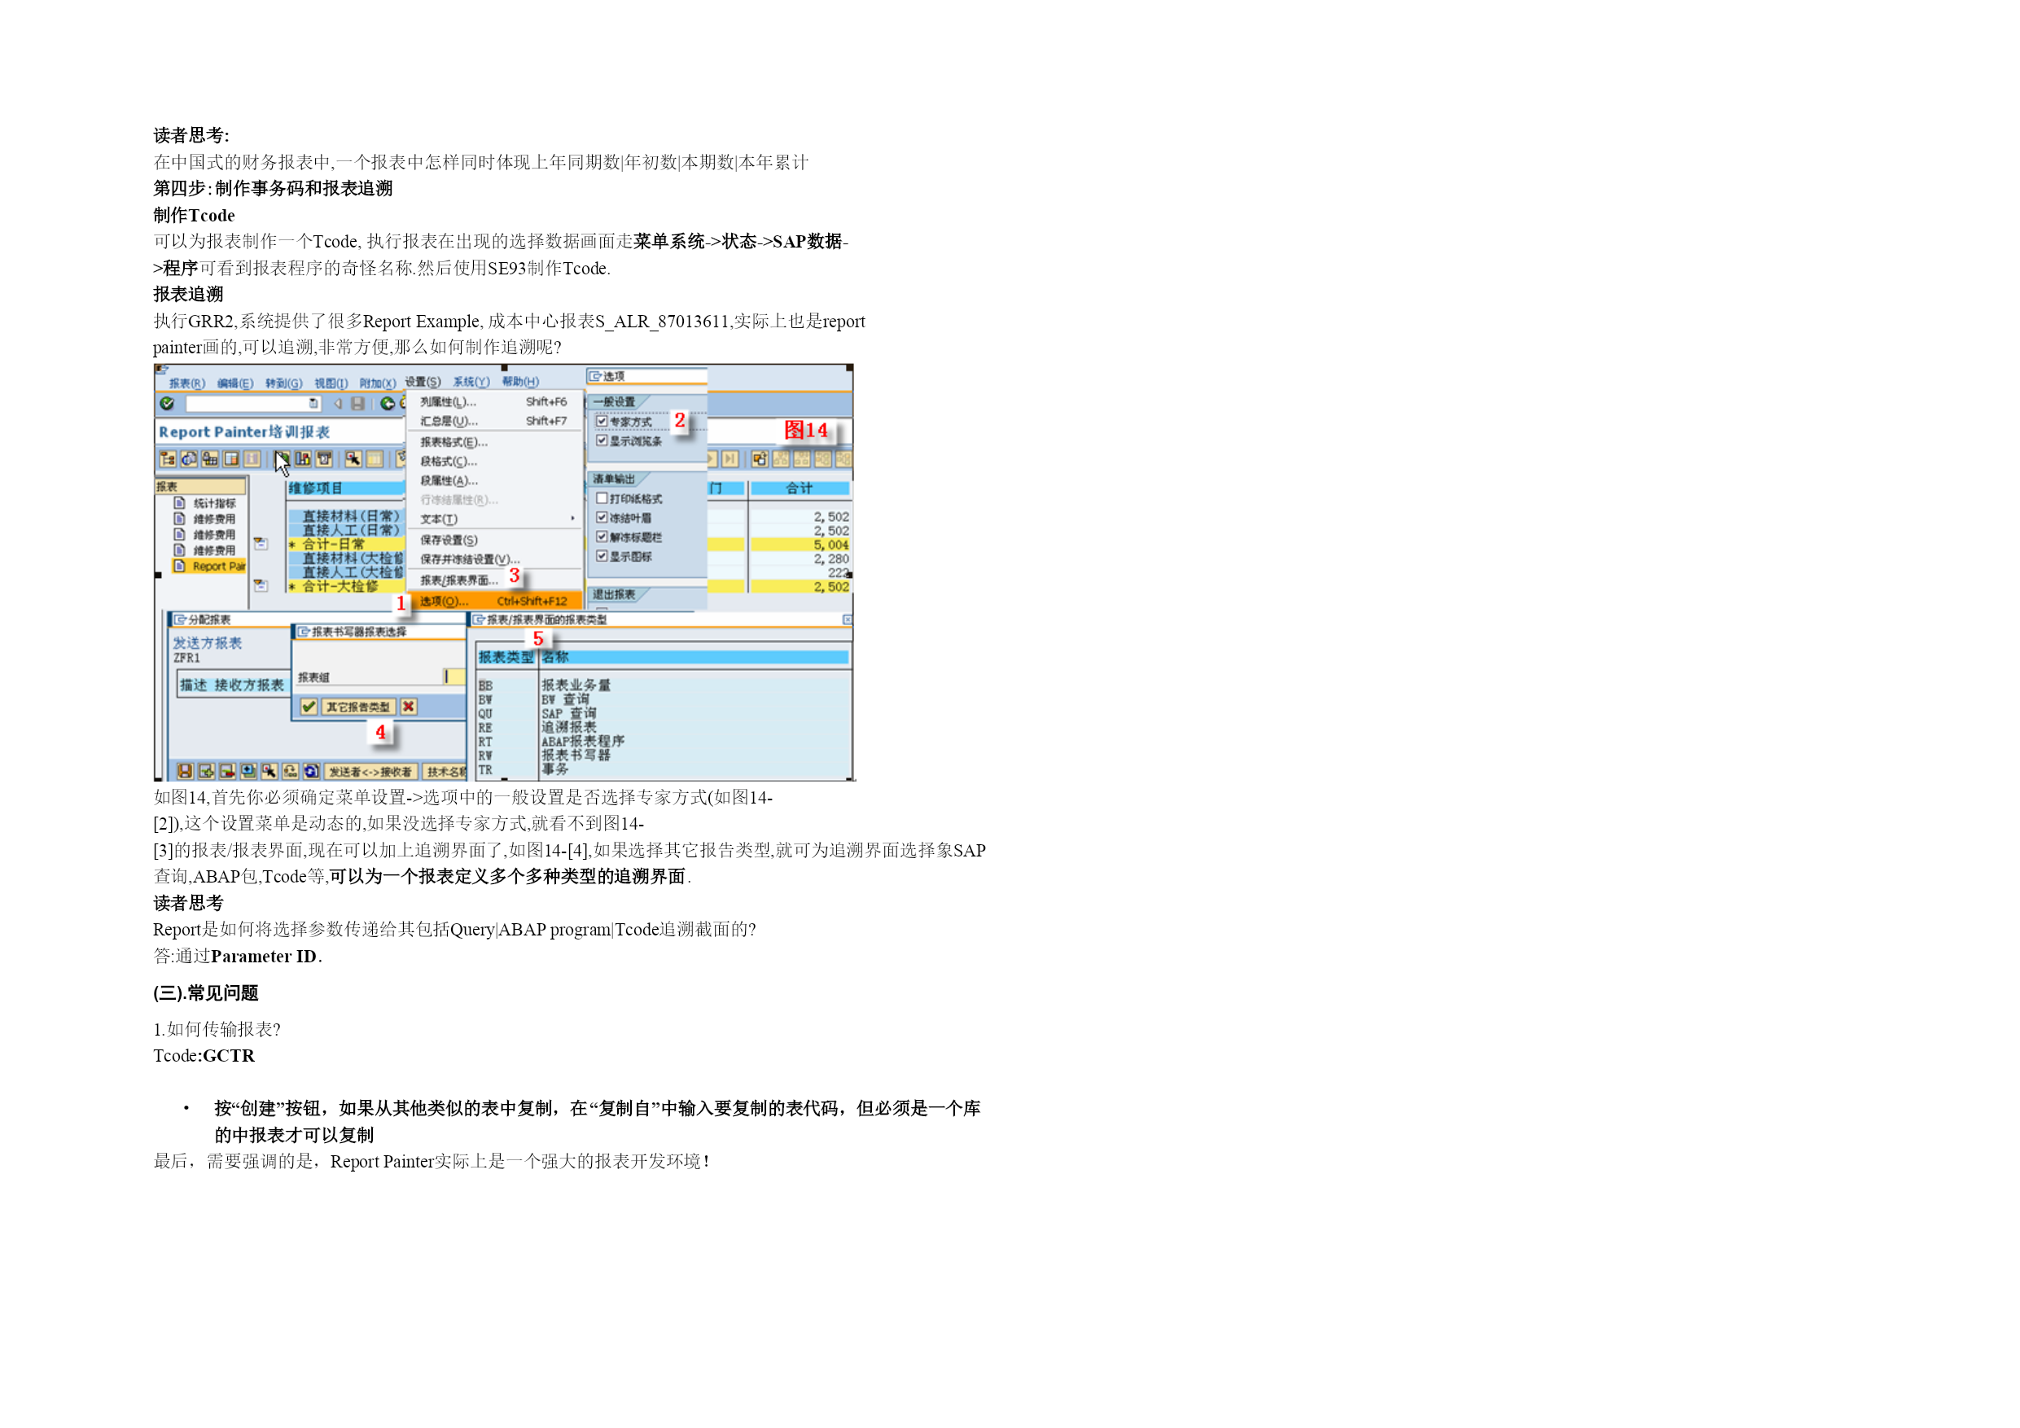Open the 报表(R) menu
Image resolution: width=2020 pixels, height=1428 pixels.
(x=186, y=383)
